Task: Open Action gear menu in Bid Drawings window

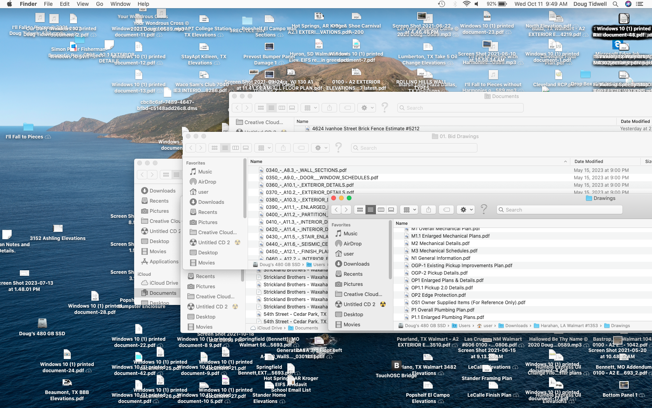Action: coord(321,148)
